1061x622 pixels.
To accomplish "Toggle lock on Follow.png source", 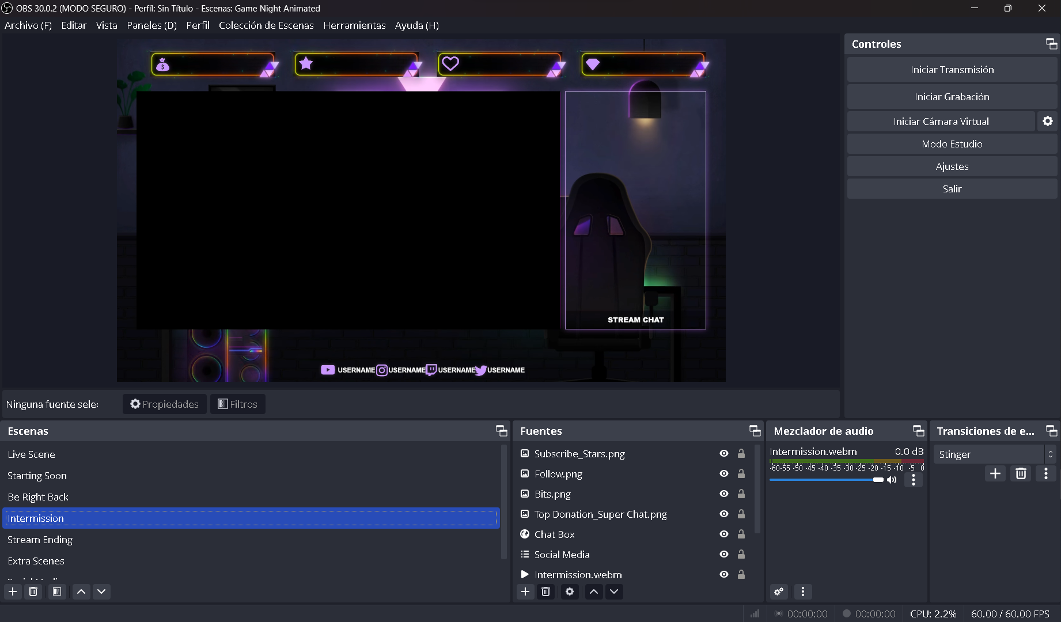I will click(741, 474).
